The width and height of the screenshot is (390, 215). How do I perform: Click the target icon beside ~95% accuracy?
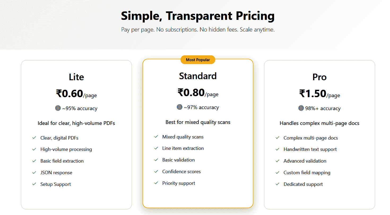coord(58,108)
